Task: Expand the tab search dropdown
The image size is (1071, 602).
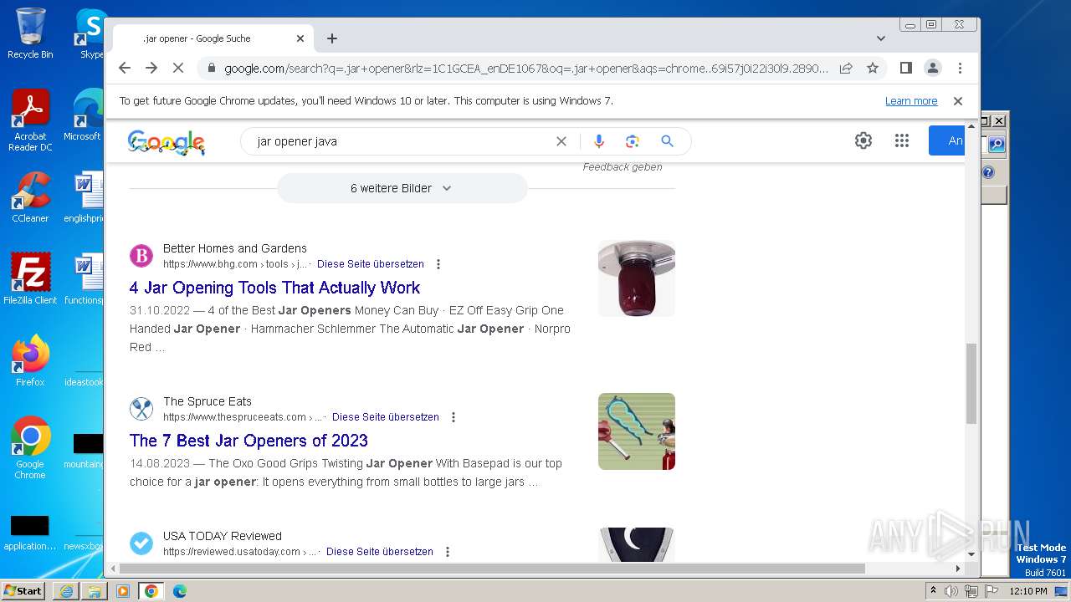Action: 881,38
